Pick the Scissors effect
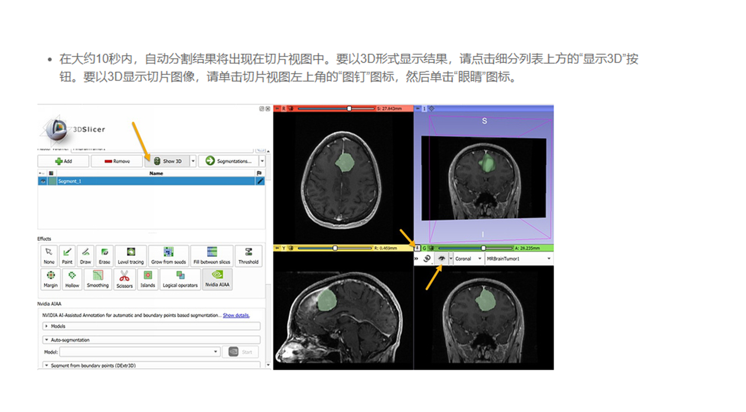This screenshot has height=412, width=746. click(124, 279)
